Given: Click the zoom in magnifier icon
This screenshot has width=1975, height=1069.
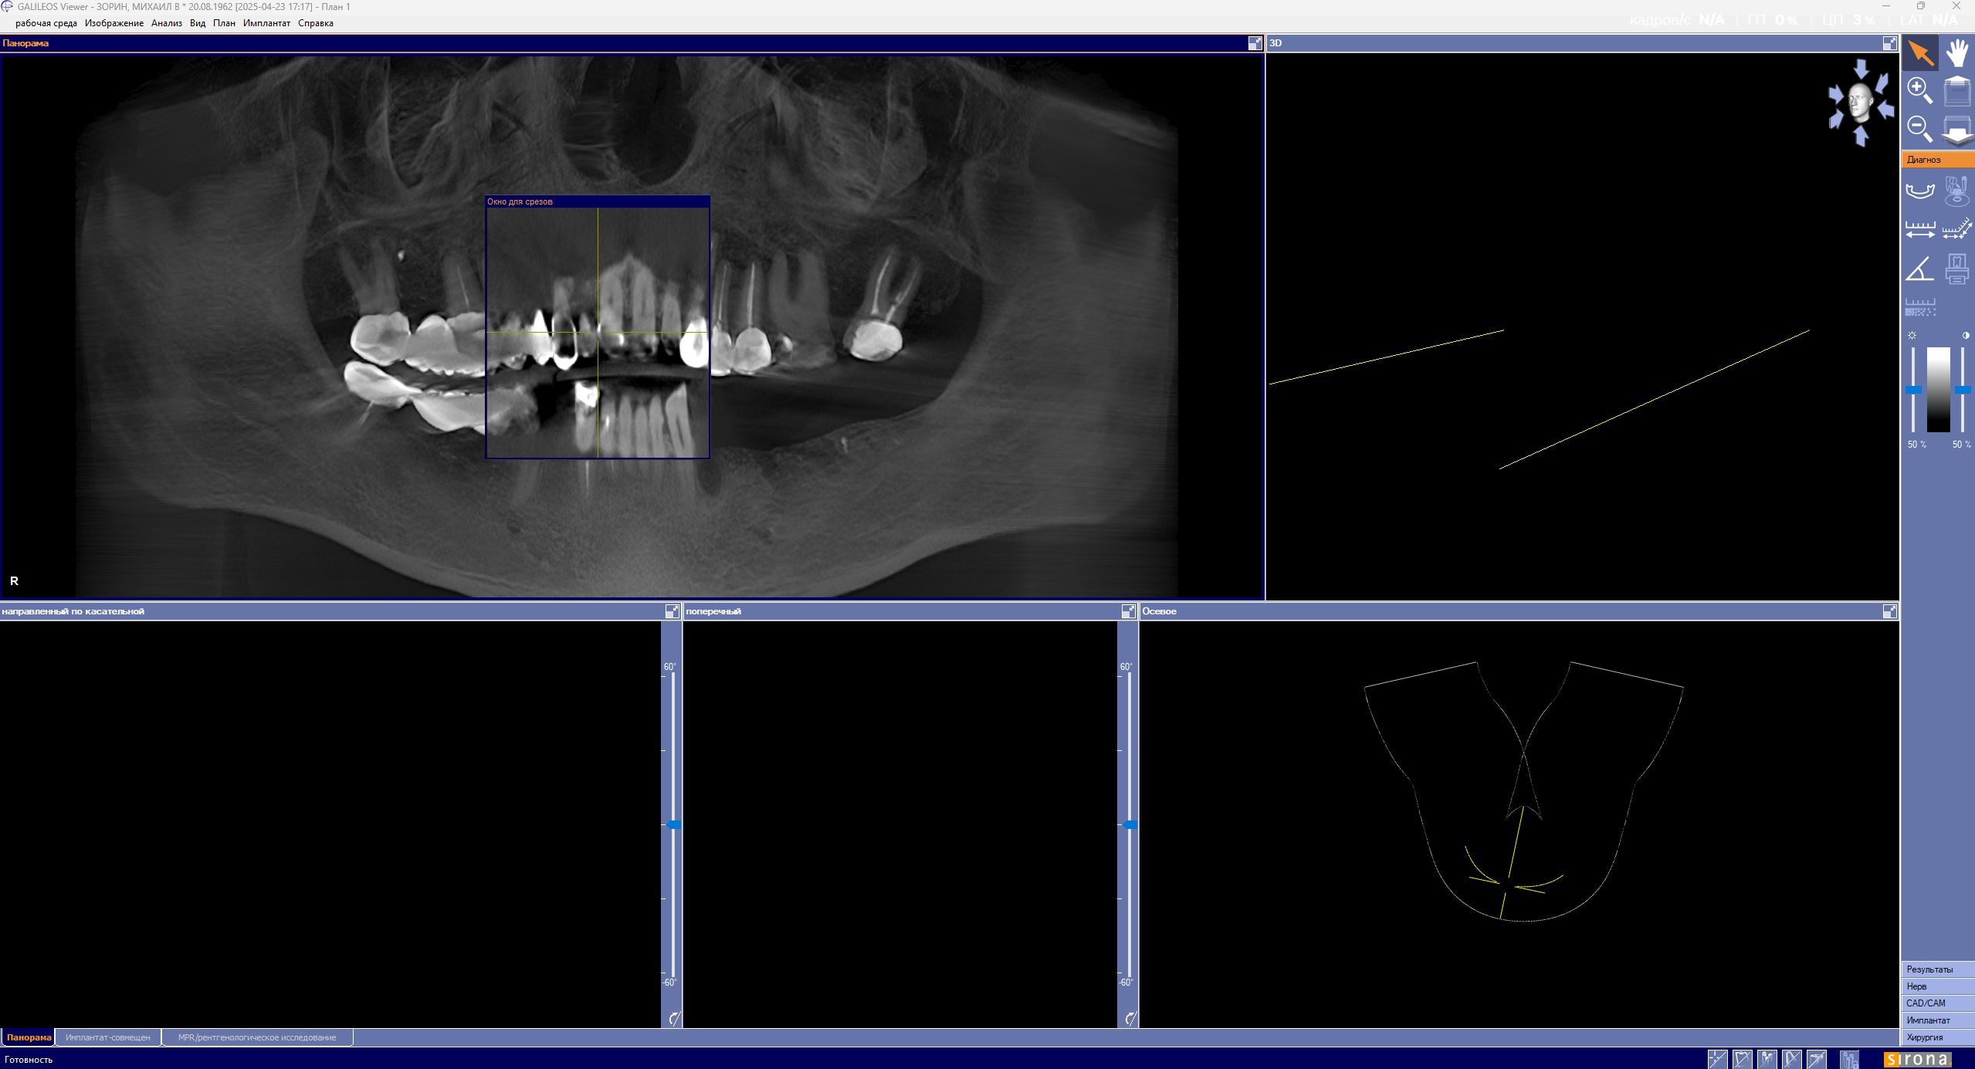Looking at the screenshot, I should pyautogui.click(x=1920, y=90).
